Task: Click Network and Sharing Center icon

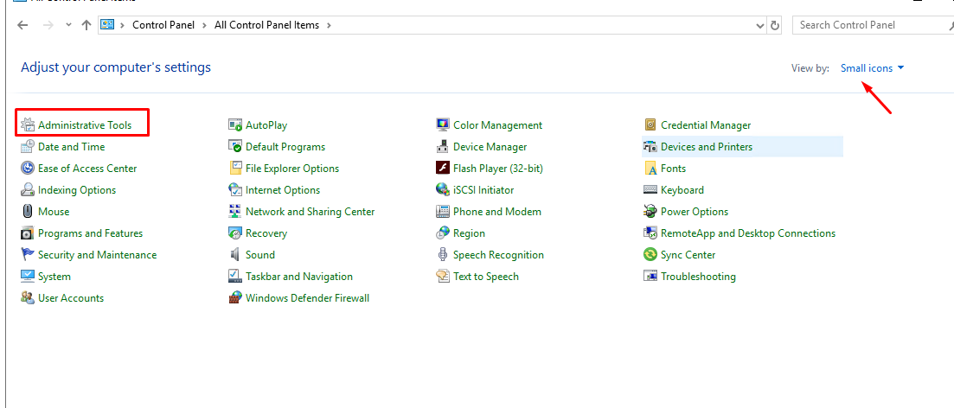Action: click(235, 212)
